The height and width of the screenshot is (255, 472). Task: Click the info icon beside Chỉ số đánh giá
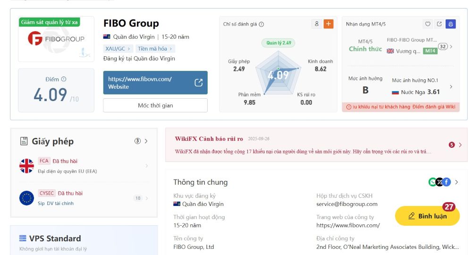tap(261, 25)
